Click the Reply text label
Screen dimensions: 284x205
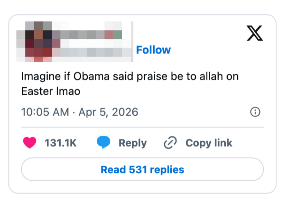click(x=132, y=143)
